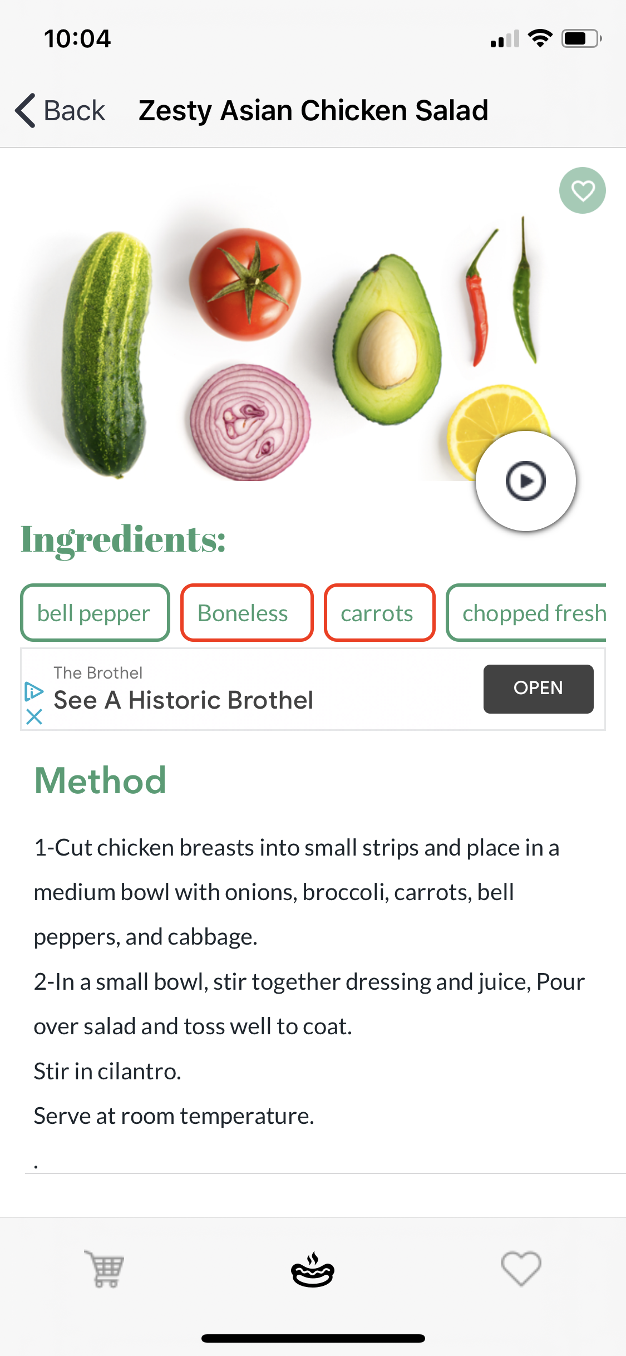Open the Brothel advertisement
This screenshot has height=1356, width=626.
[x=538, y=689]
